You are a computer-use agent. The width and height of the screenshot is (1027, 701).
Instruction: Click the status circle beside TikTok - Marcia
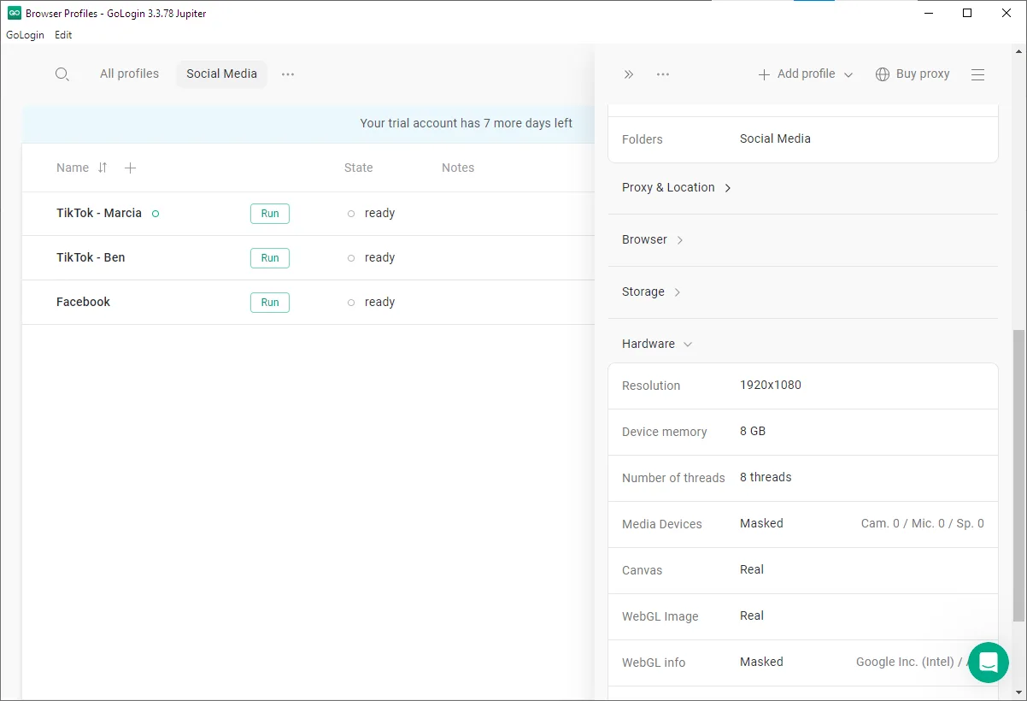(156, 214)
